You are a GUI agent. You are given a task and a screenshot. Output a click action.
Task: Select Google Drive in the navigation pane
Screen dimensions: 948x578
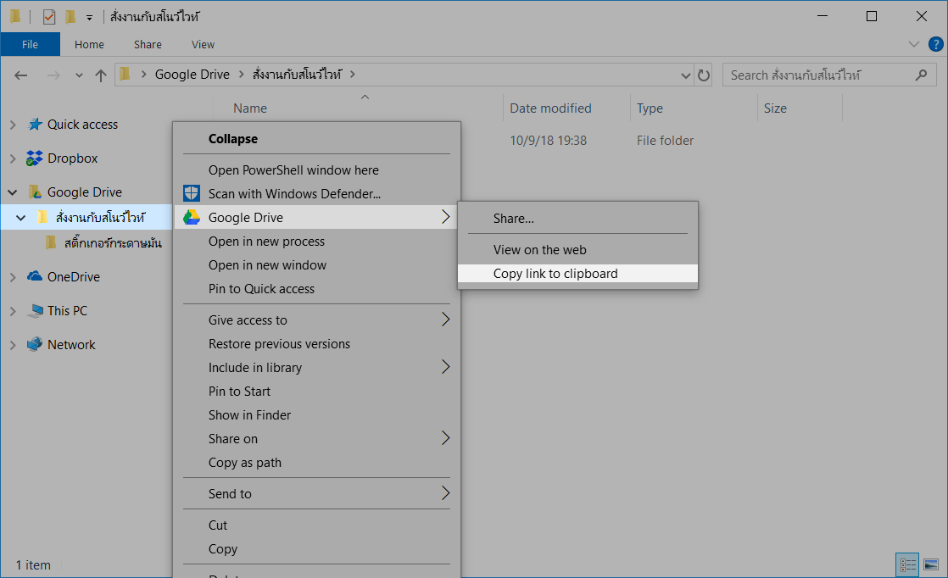click(85, 192)
